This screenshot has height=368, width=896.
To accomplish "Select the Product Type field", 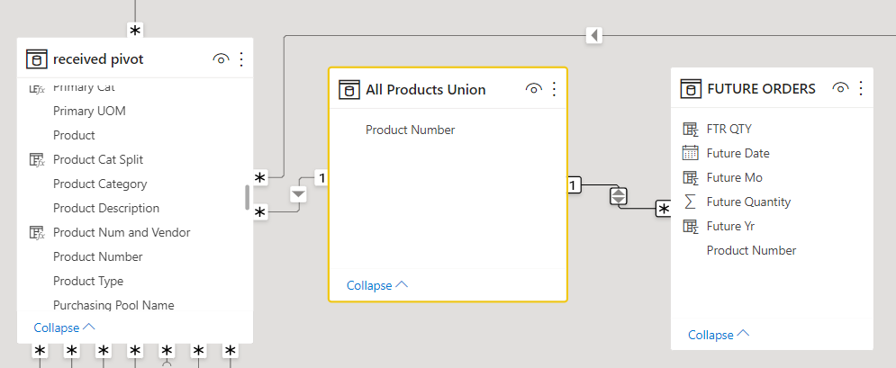I will point(88,282).
